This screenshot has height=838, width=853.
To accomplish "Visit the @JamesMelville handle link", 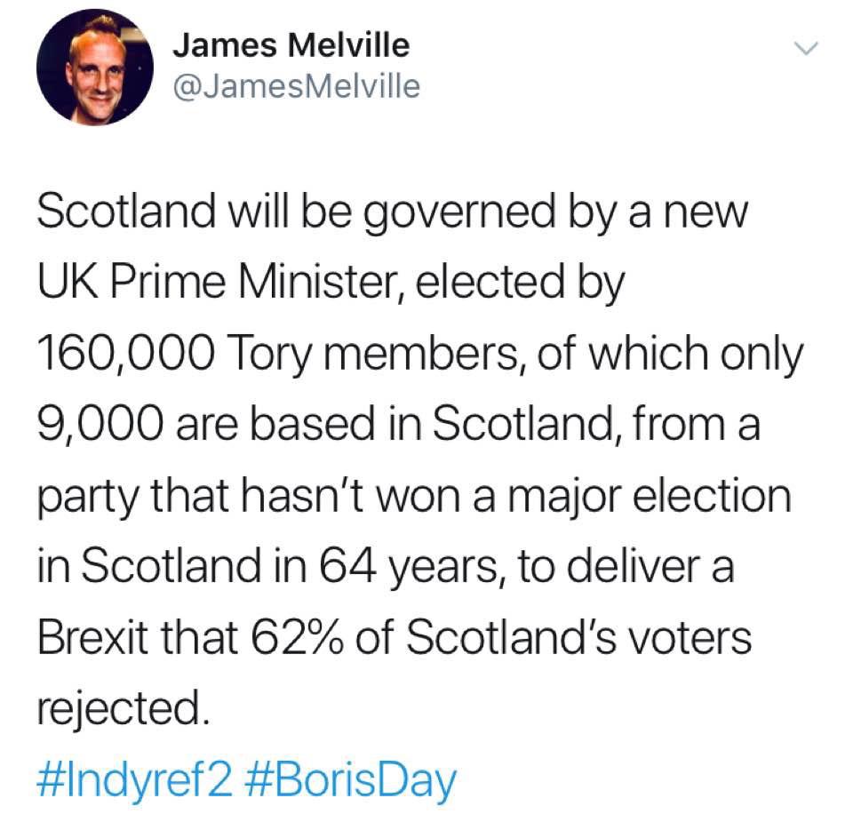I will (297, 87).
